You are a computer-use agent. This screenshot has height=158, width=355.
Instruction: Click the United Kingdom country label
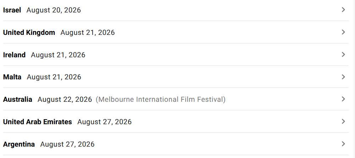[x=29, y=32]
